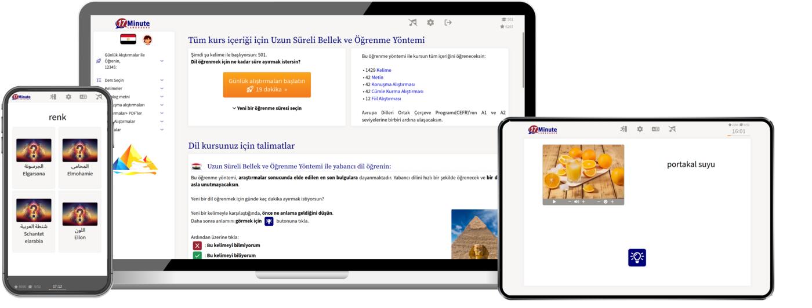Click the 17 Minute Languages logo on laptop
812x308 pixels.
coord(133,24)
